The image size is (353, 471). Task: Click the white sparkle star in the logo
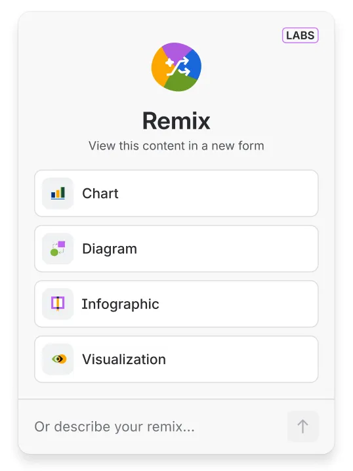click(x=169, y=63)
